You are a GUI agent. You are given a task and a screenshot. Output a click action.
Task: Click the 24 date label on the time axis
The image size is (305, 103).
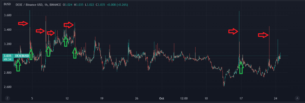[276, 98]
